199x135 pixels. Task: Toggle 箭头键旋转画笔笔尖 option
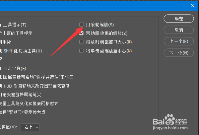tap(21, 95)
